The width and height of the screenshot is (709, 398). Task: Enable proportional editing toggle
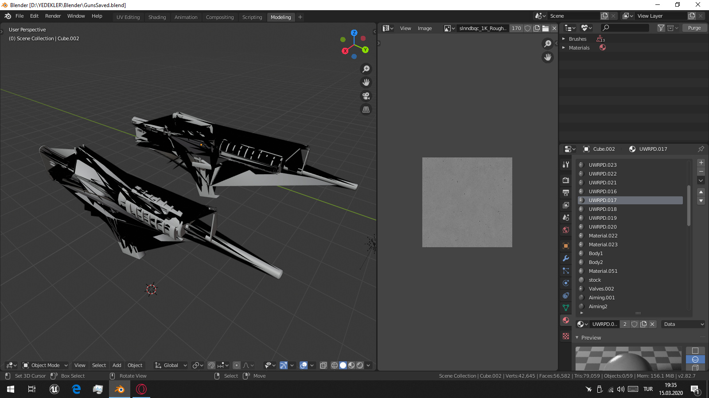tap(237, 365)
